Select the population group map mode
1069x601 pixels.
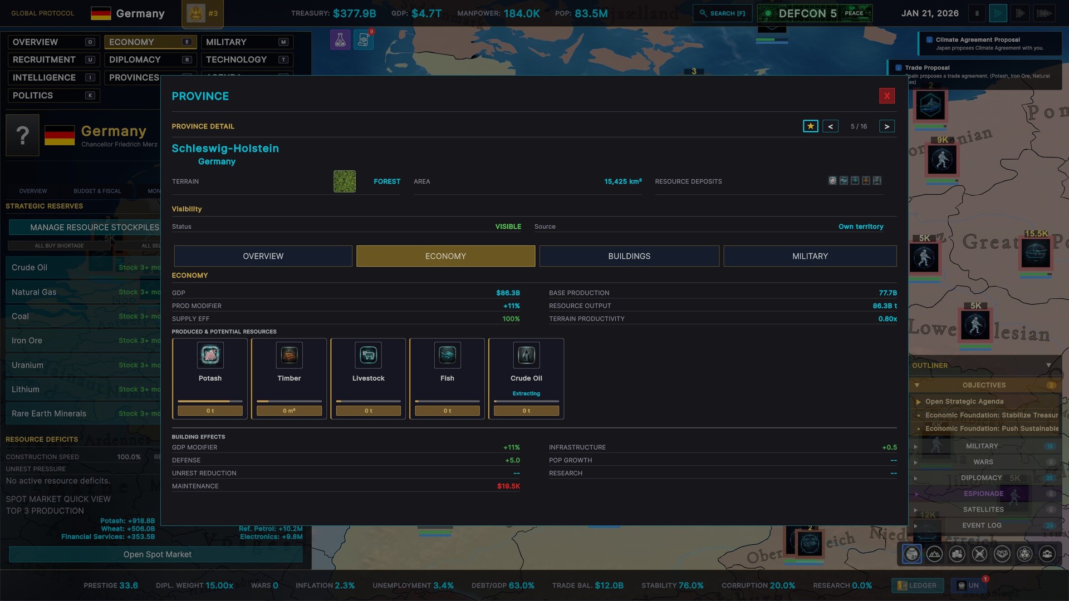(1047, 554)
